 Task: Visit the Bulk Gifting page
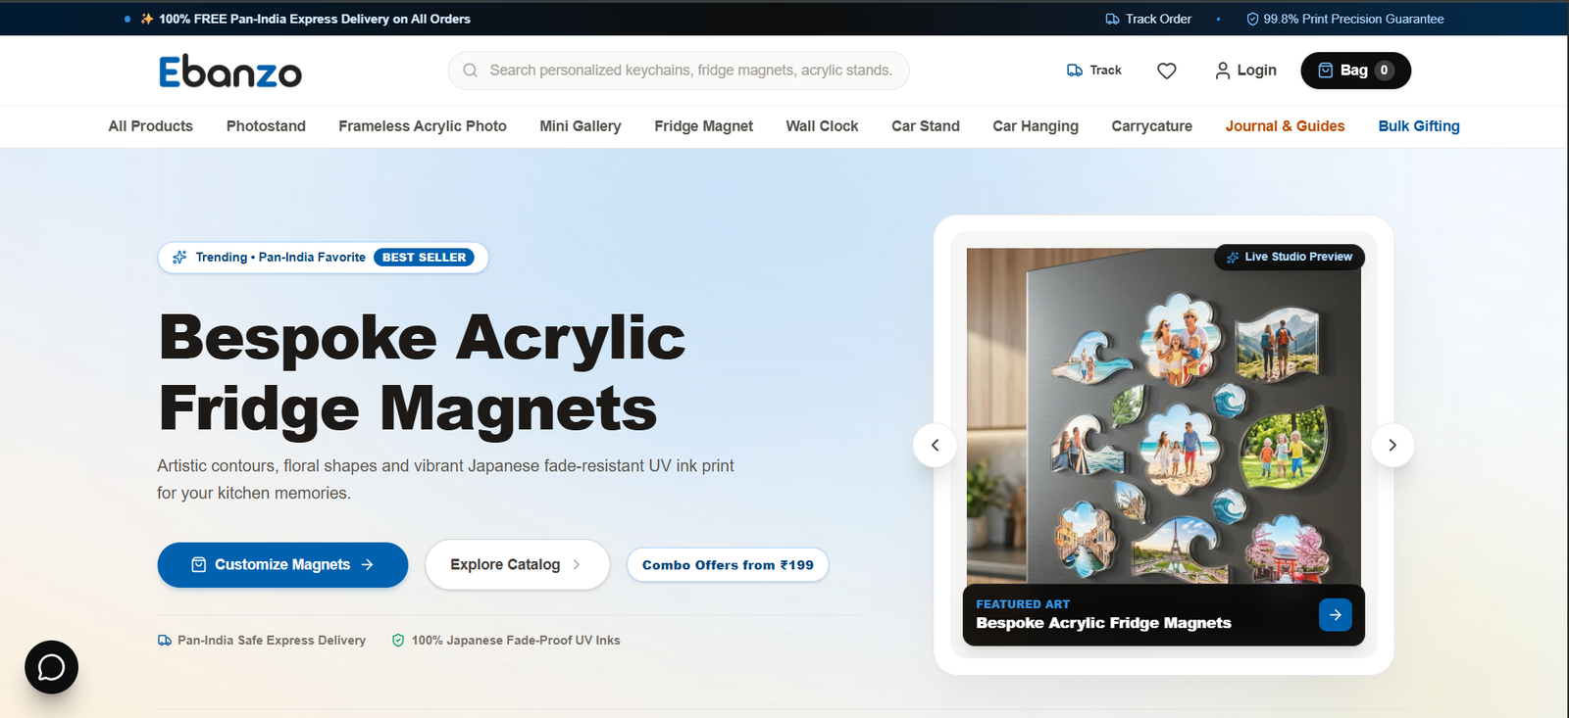point(1419,126)
